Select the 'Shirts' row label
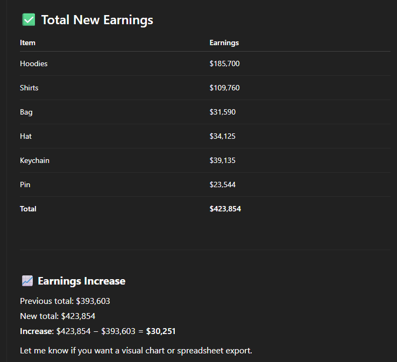 click(29, 88)
